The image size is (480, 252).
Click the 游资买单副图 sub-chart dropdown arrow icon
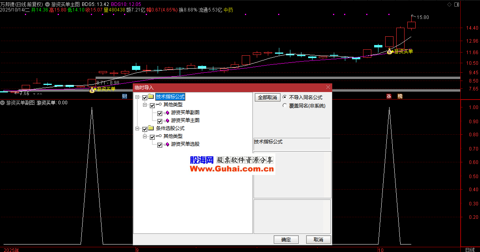tap(2, 103)
